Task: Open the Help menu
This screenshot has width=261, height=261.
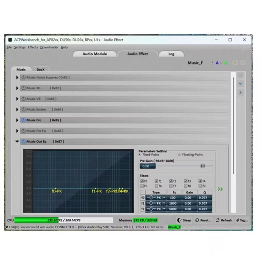Action: click(x=64, y=47)
